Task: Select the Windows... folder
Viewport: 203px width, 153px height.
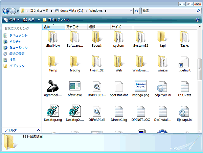Action: tap(141, 64)
